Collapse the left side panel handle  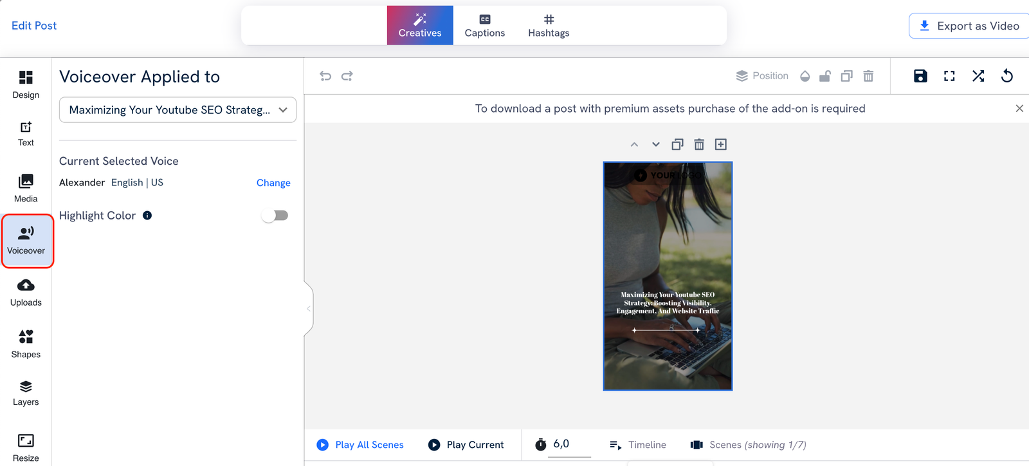tap(309, 308)
